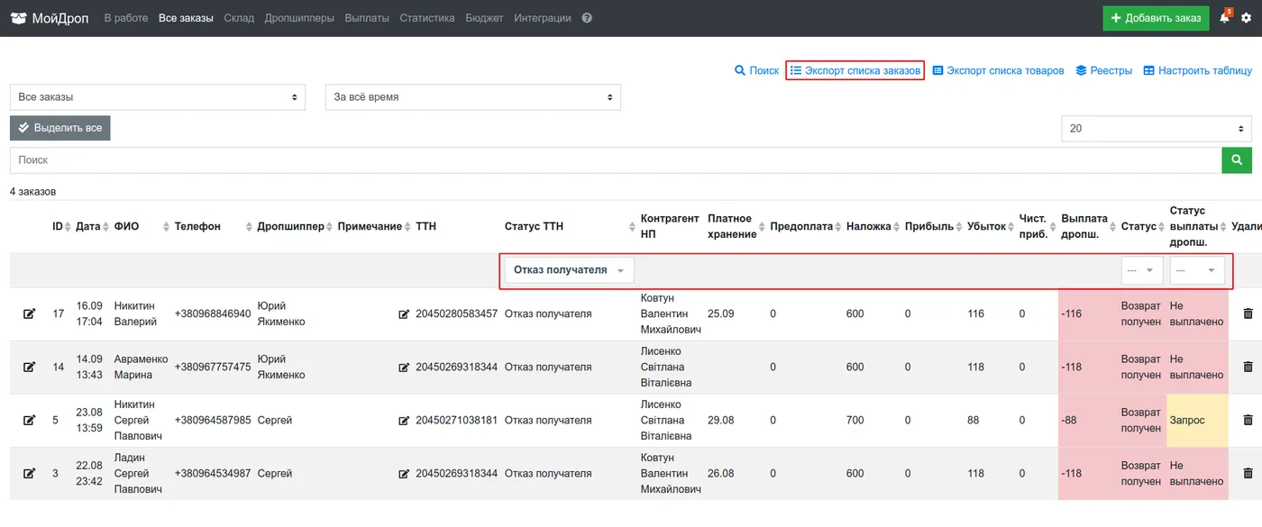Click phone +380964534987

213,474
